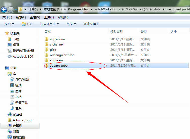Open the 组织 dropdown
190x139 pixels.
pyautogui.click(x=9, y=24)
